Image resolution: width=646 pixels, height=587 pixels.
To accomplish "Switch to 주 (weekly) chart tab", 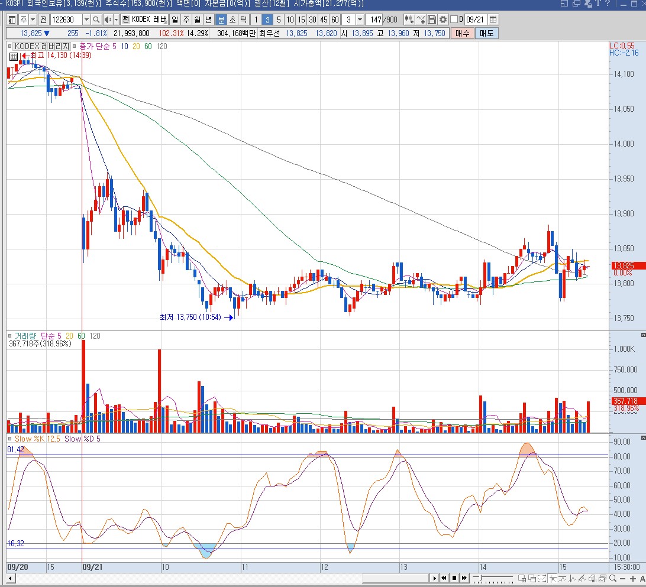I will coord(186,20).
